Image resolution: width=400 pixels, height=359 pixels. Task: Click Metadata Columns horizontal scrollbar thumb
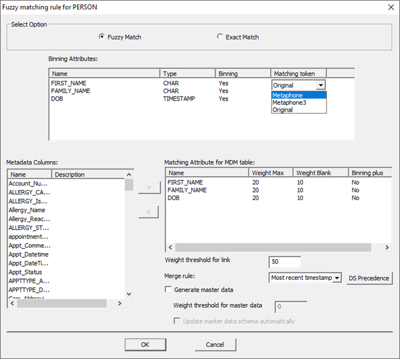(x=62, y=303)
